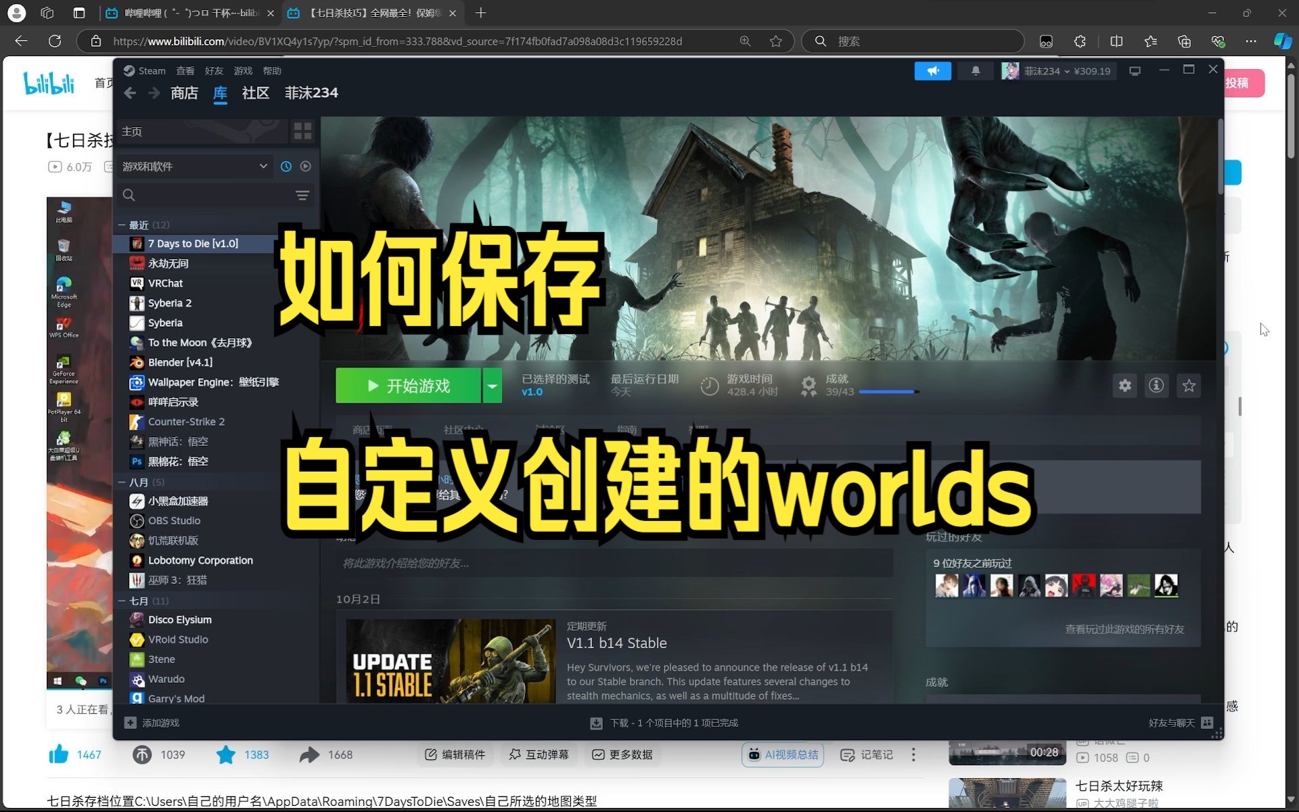This screenshot has height=812, width=1299.
Task: Open the Edge Copilot sidebar icon
Action: pos(1282,41)
